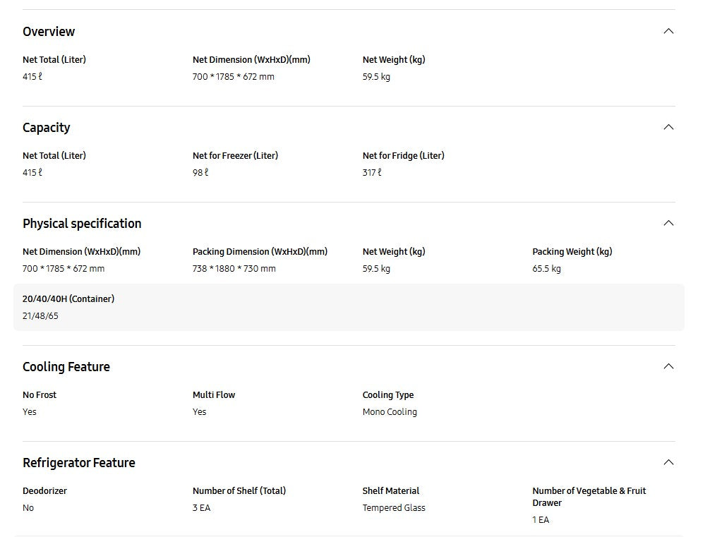Collapse the Refrigerator Feature chevron

pyautogui.click(x=668, y=462)
